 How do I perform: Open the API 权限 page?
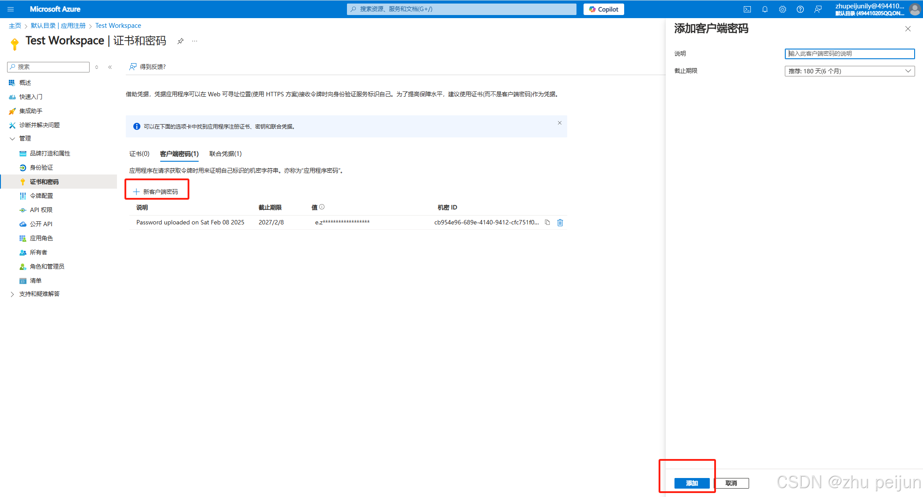pyautogui.click(x=41, y=209)
